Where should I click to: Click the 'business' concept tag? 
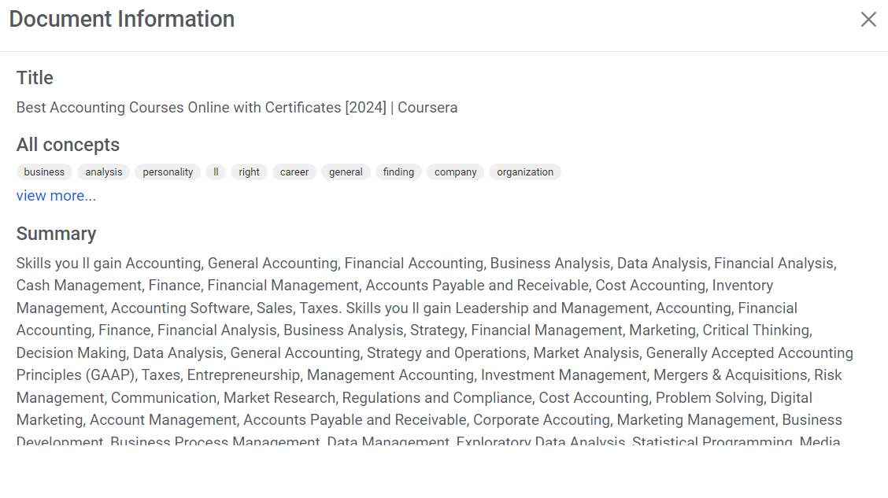[44, 172]
